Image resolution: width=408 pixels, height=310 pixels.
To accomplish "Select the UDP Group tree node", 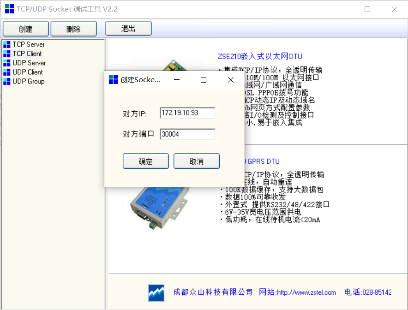I will point(29,81).
